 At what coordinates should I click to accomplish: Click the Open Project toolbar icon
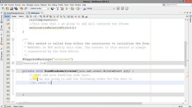[x=12, y=8]
